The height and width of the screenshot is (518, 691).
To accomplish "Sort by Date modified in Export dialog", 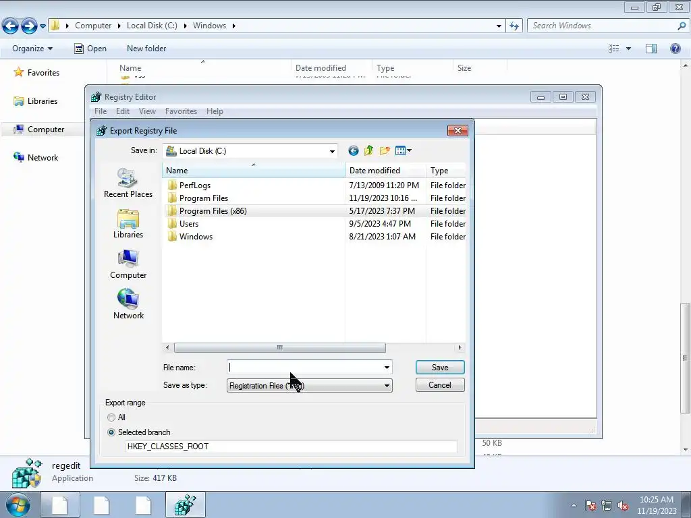I will click(x=385, y=171).
